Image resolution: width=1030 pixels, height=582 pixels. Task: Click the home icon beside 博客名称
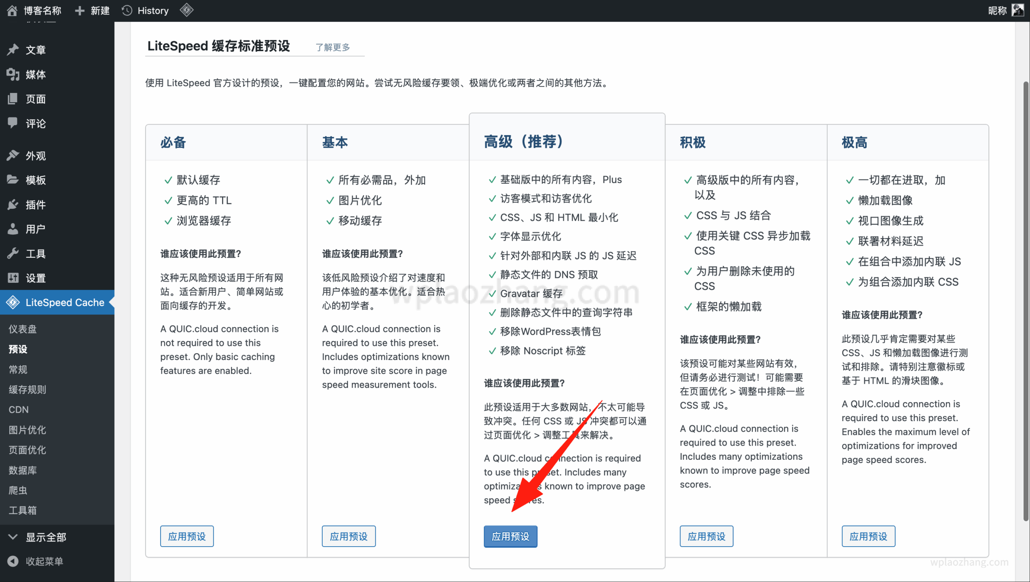pos(12,10)
